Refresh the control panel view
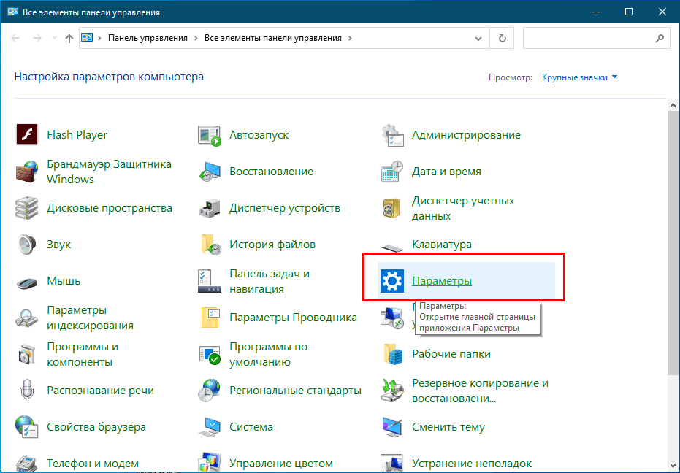The height and width of the screenshot is (473, 680). click(503, 38)
